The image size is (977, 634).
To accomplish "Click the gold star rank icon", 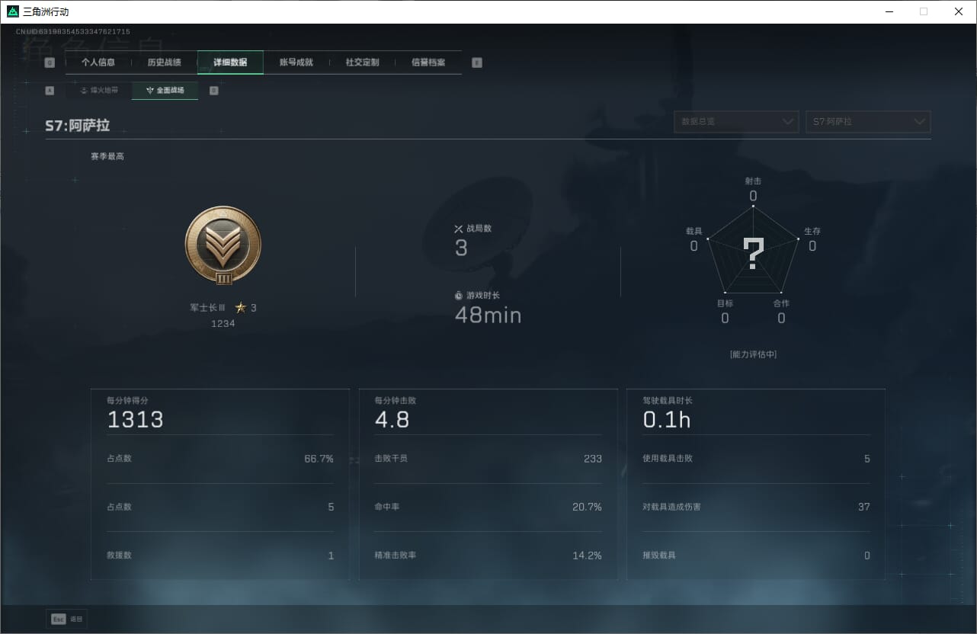I will pyautogui.click(x=241, y=308).
